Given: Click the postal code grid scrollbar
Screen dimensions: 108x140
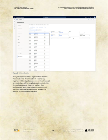Looking at the screenshot, I should tap(49, 39).
